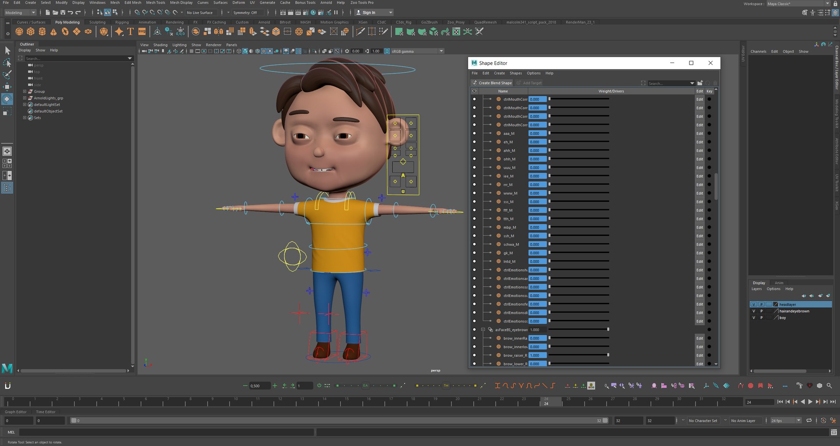Activate the Paint selection tool
The height and width of the screenshot is (446, 840).
tap(7, 75)
